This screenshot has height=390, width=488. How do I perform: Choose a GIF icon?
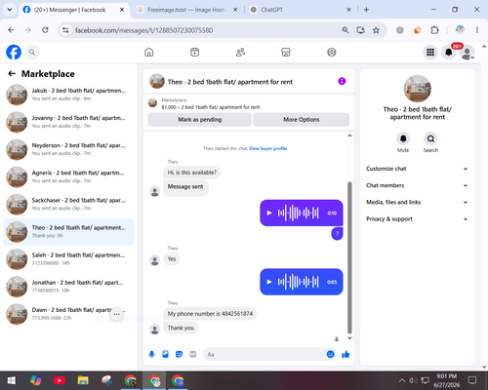pos(193,354)
